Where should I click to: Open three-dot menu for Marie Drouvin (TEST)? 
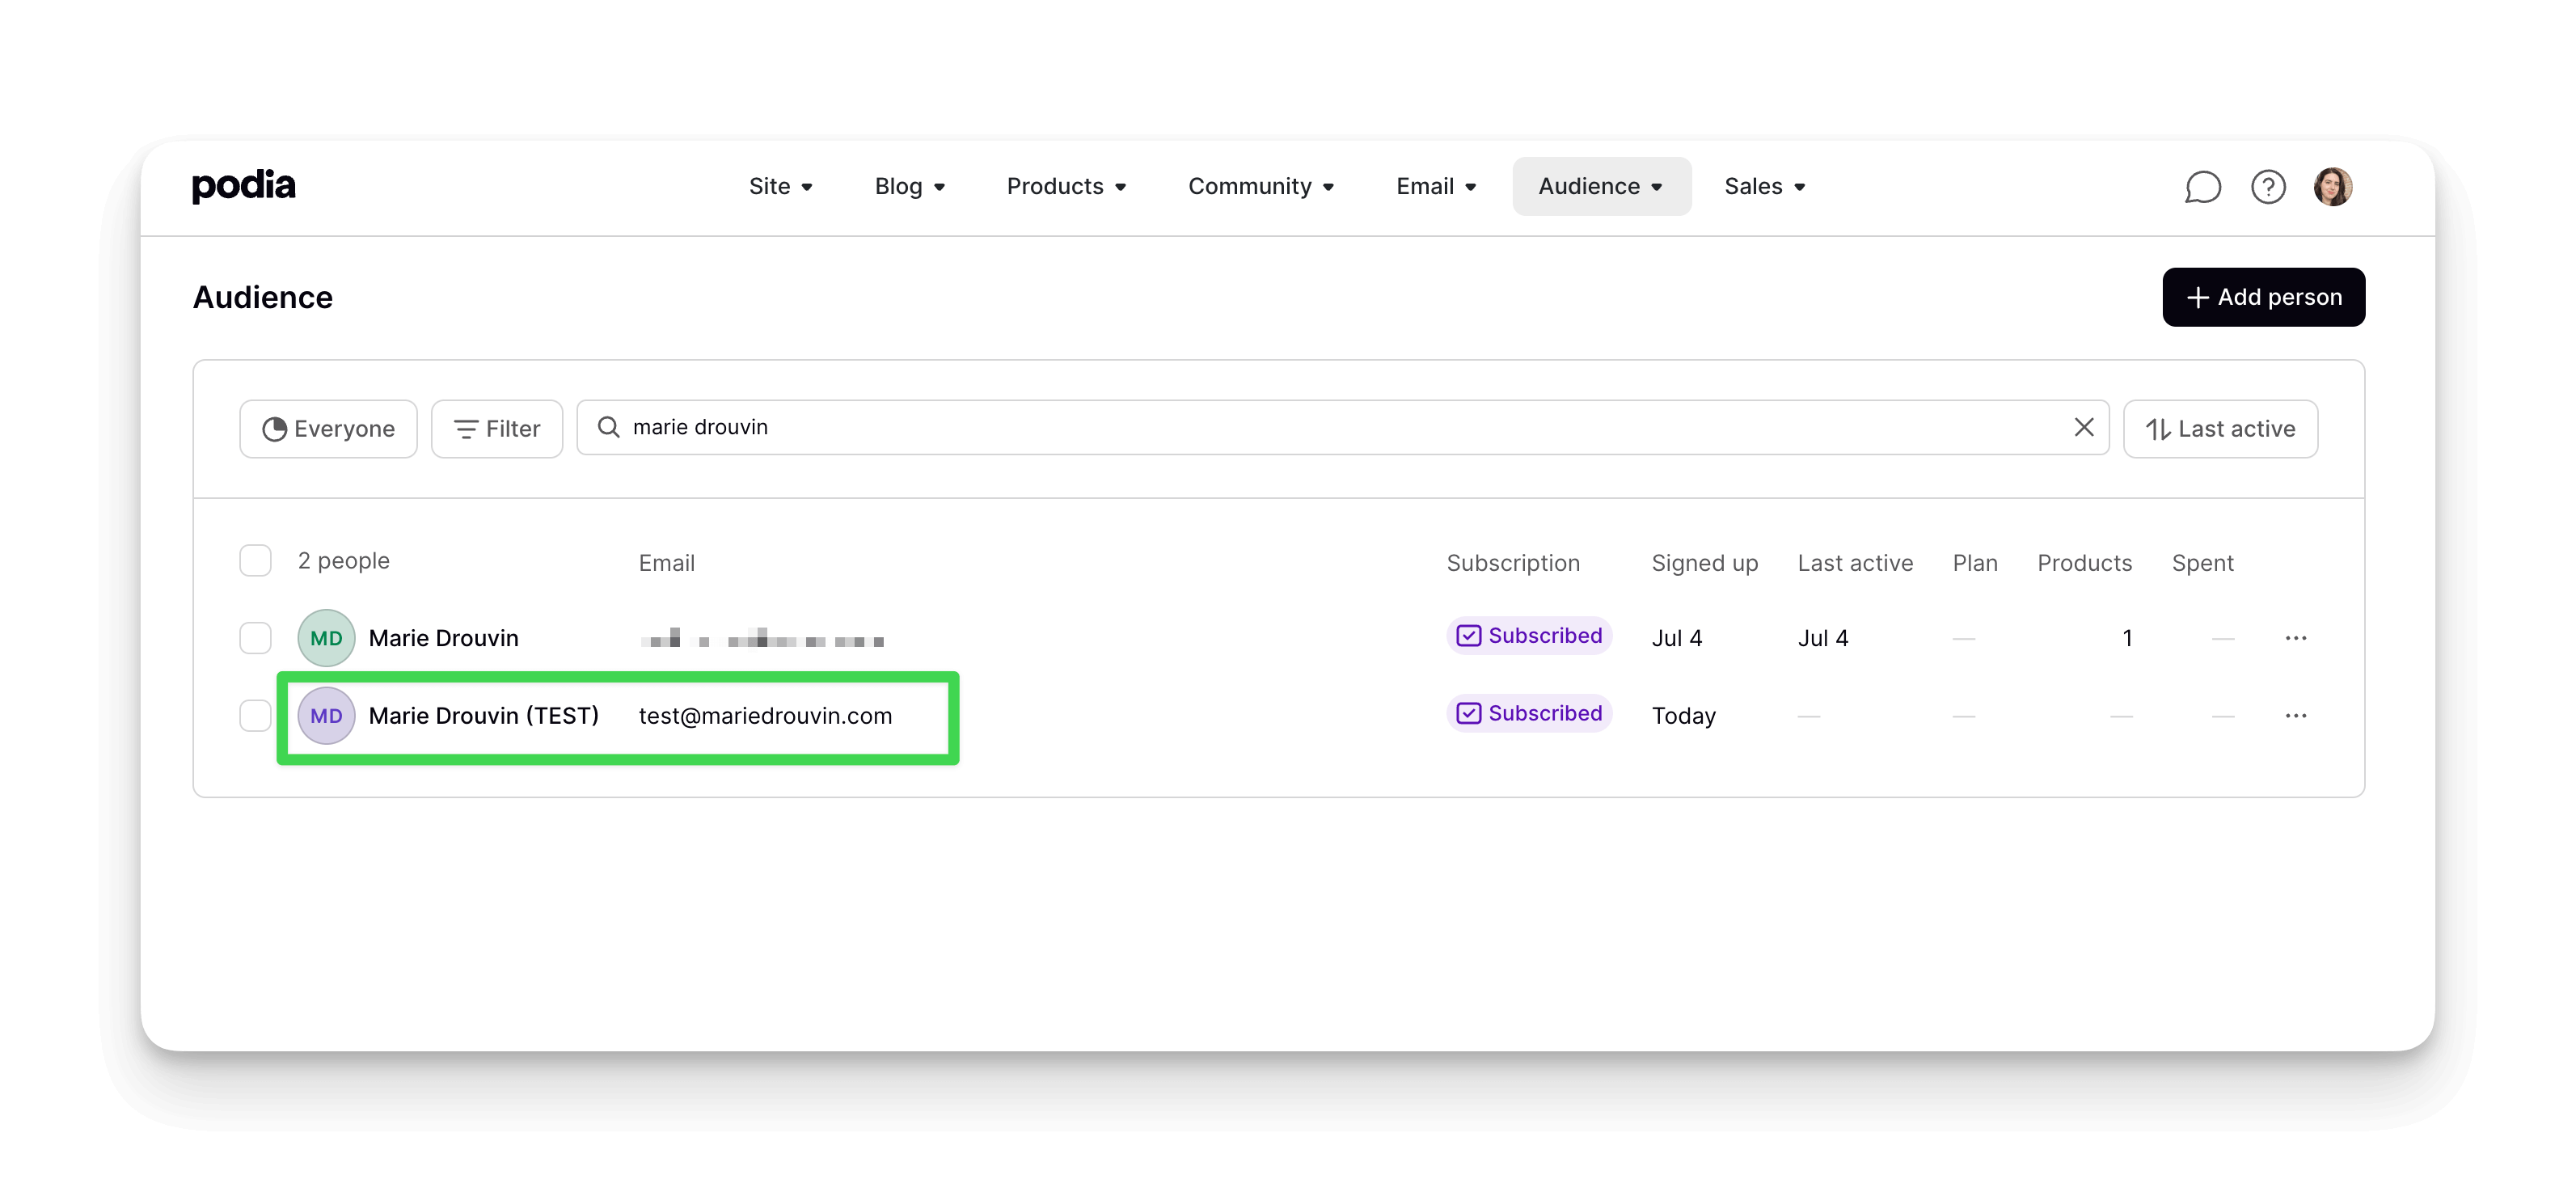(2295, 716)
